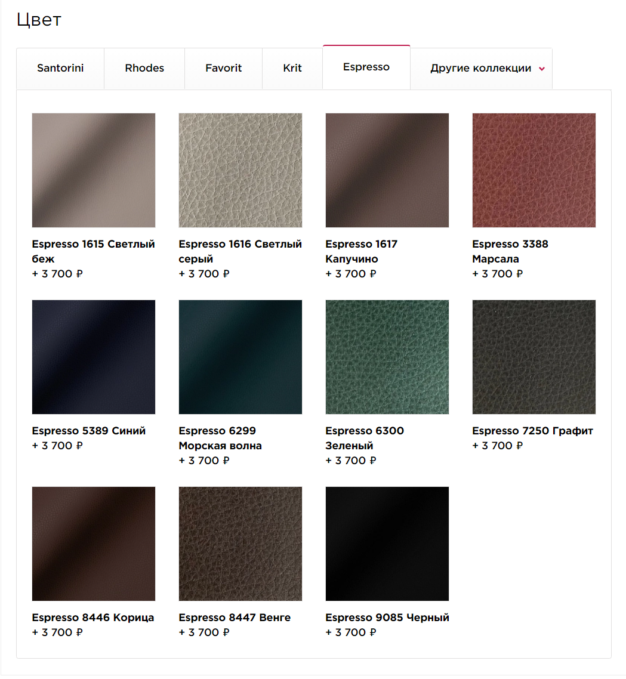Pick the Espresso 1615 Светлый беж swatch

tap(94, 170)
